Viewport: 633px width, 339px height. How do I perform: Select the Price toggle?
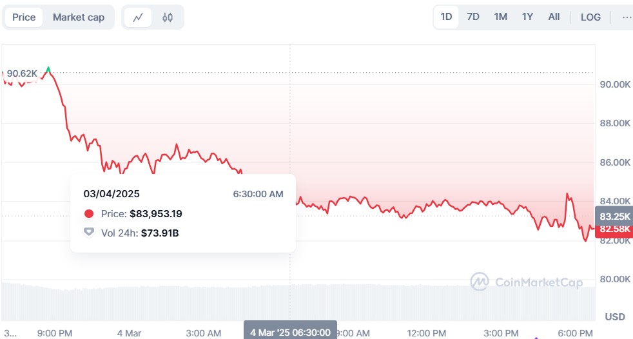pyautogui.click(x=24, y=17)
